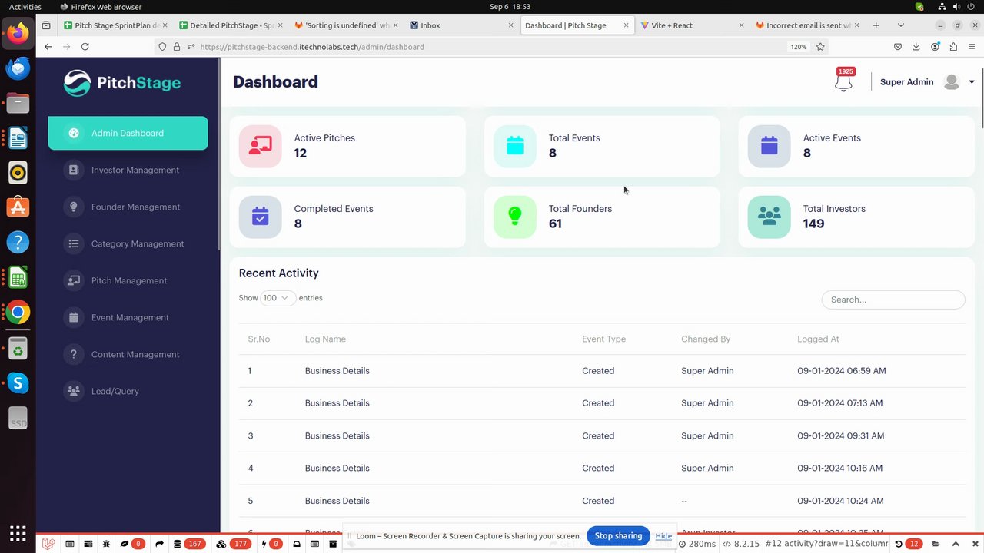Click the PitchStage logo
Image resolution: width=984 pixels, height=553 pixels.
[122, 83]
